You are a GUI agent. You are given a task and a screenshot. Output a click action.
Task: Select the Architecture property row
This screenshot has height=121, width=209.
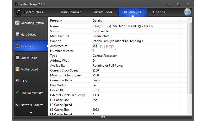tap(118, 46)
